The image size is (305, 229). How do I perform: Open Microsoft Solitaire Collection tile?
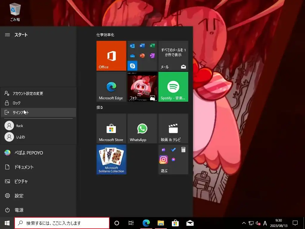pyautogui.click(x=111, y=160)
